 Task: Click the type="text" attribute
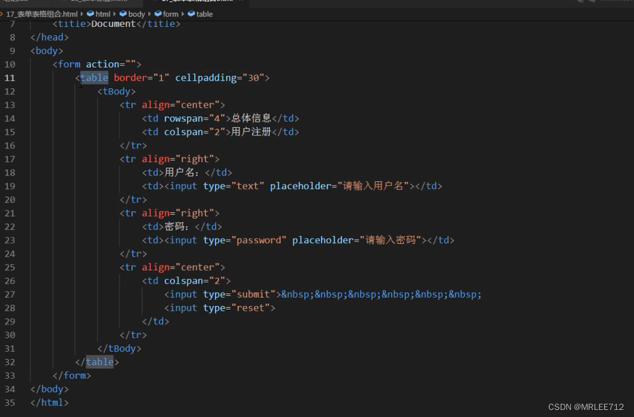point(234,186)
